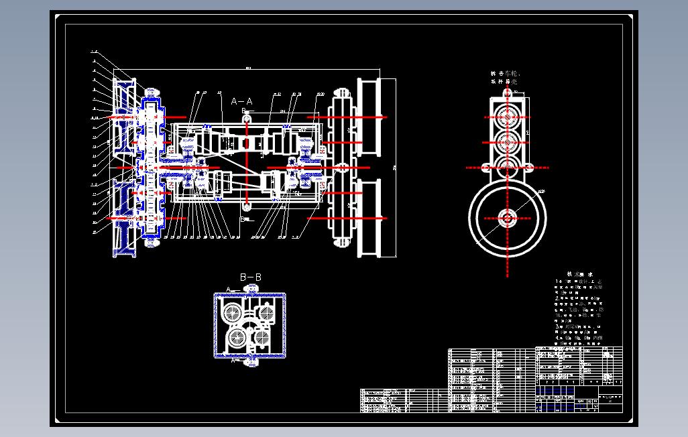Select the blue gearbox housing in A-A view
The width and height of the screenshot is (688, 437).
pyautogui.click(x=152, y=168)
